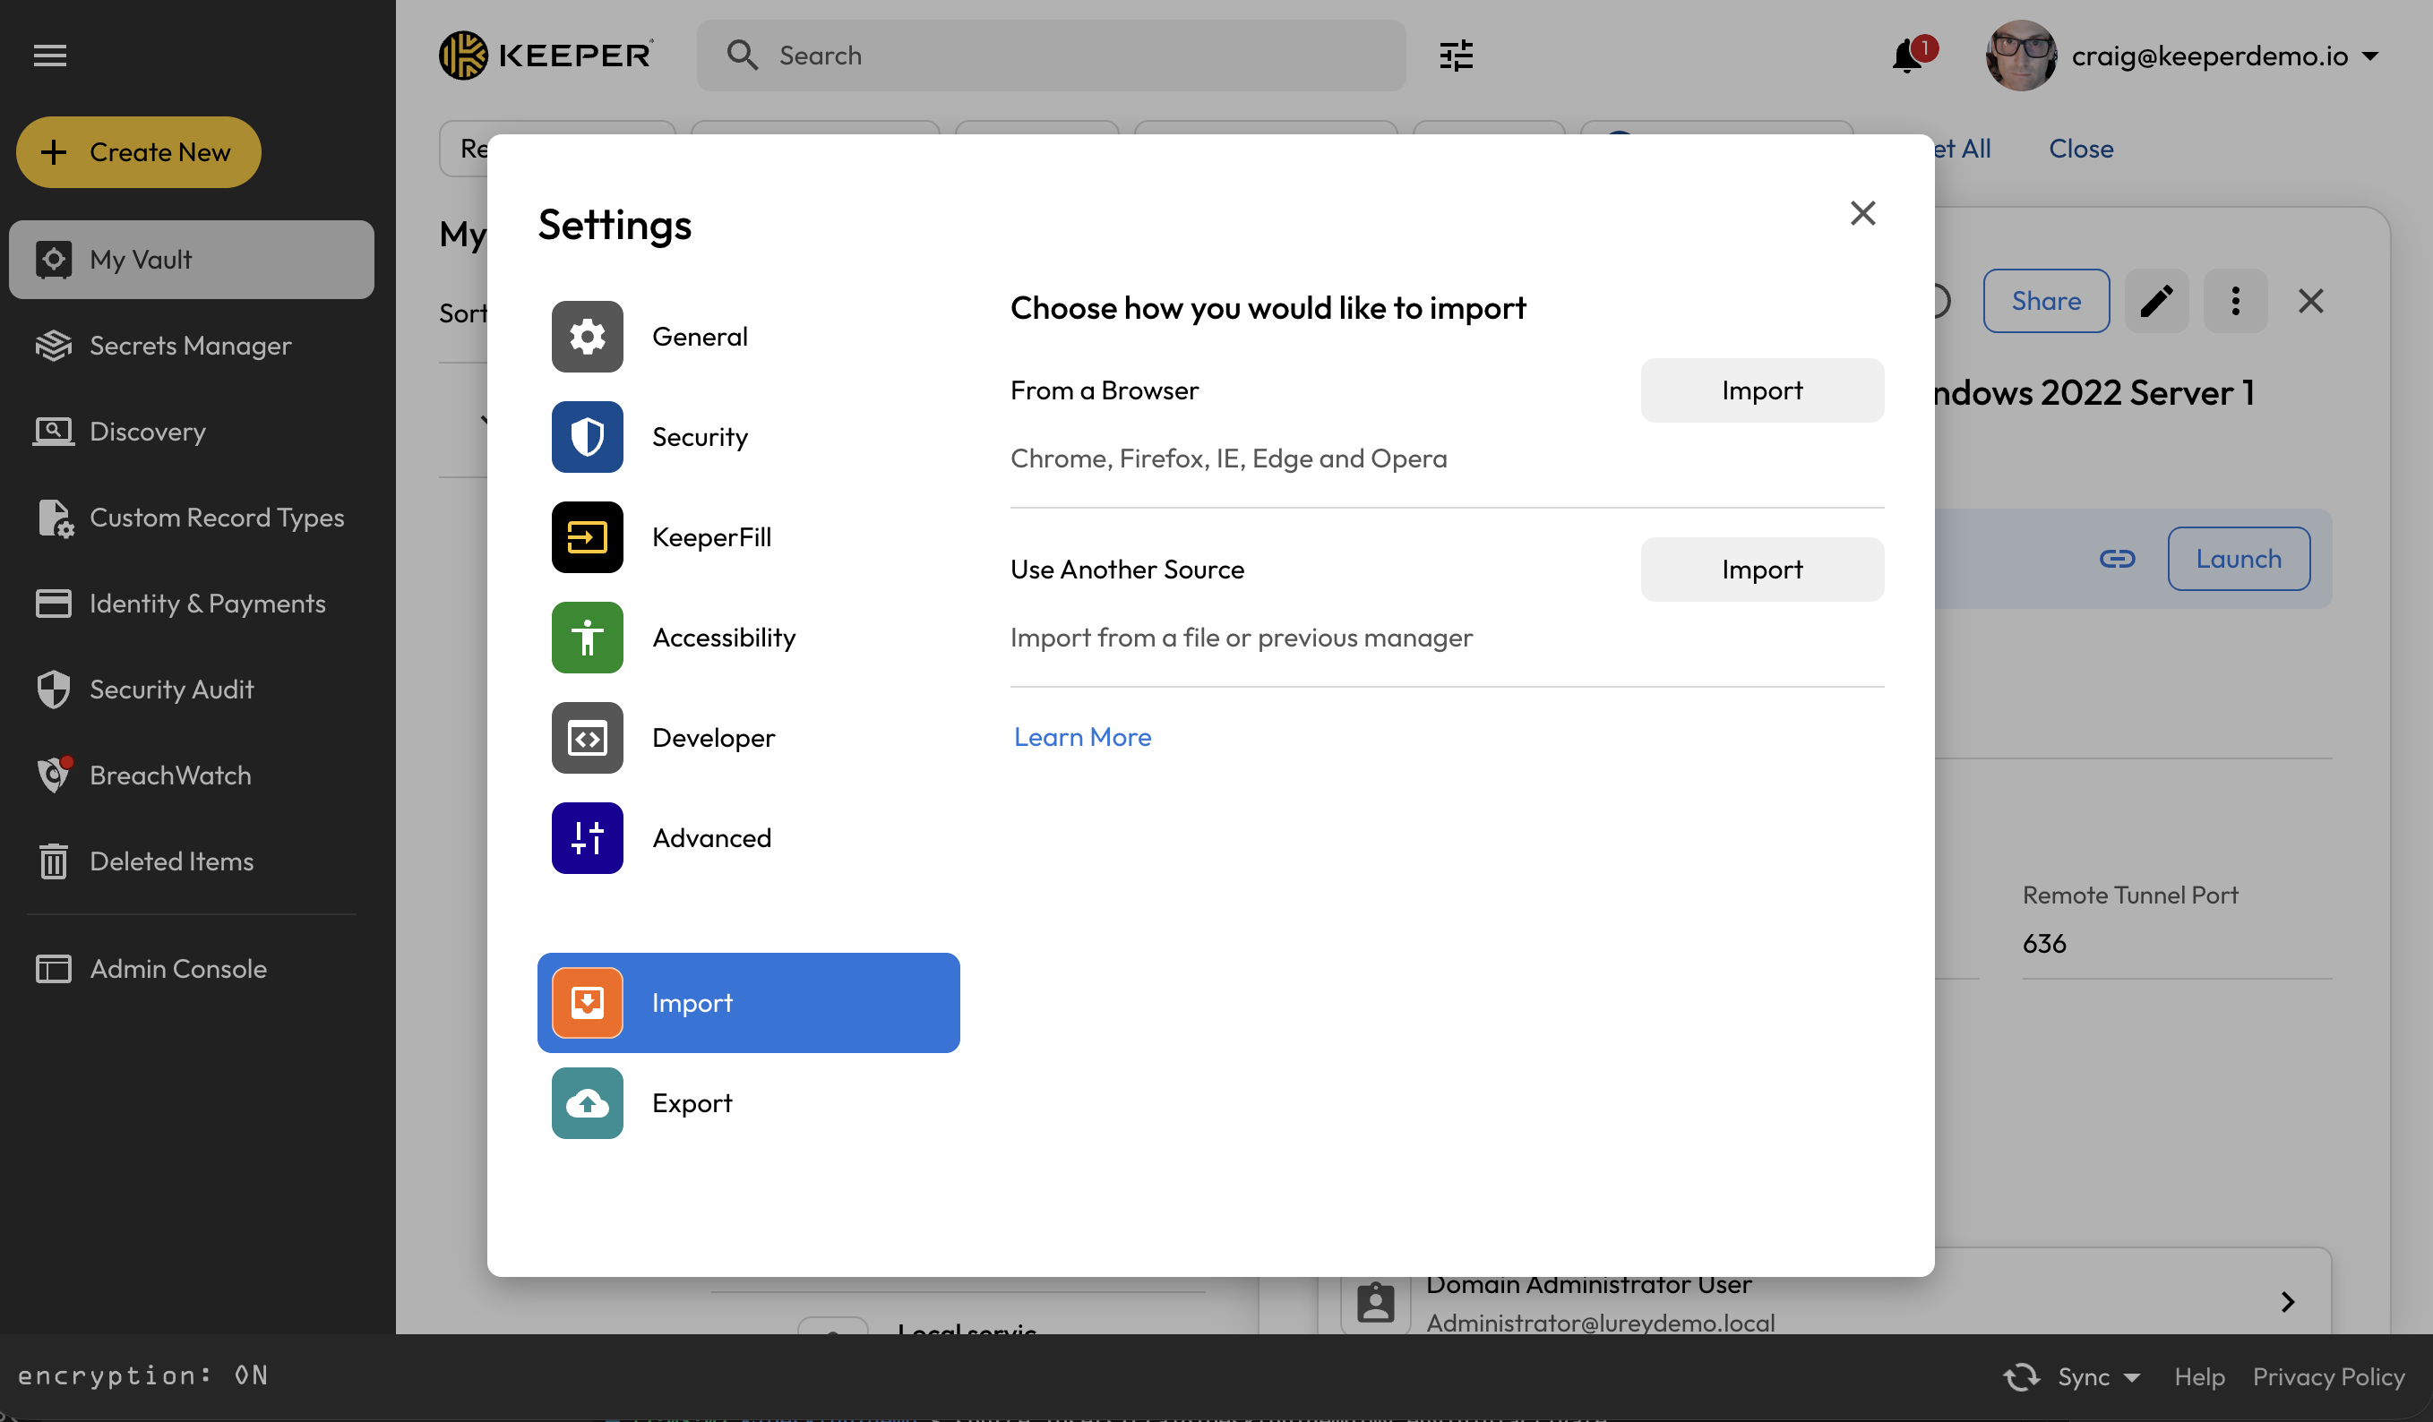The width and height of the screenshot is (2433, 1422).
Task: Open the Export settings section
Action: tap(692, 1102)
